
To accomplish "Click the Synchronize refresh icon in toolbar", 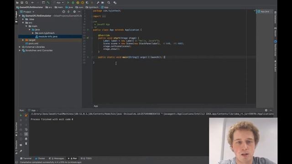I will click(27, 3).
